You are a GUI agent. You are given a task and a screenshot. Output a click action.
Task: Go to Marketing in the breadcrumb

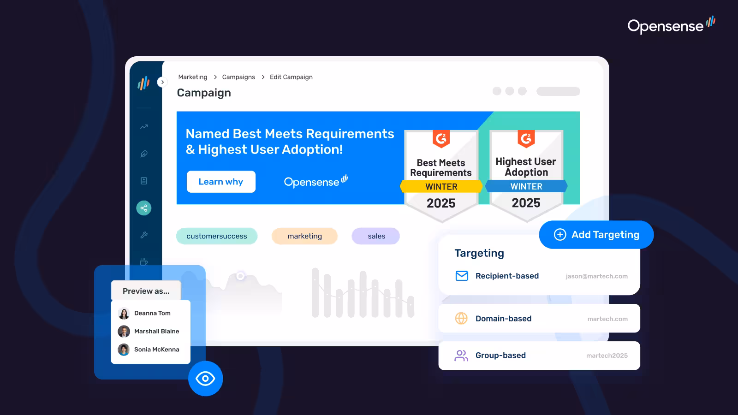[x=193, y=77]
